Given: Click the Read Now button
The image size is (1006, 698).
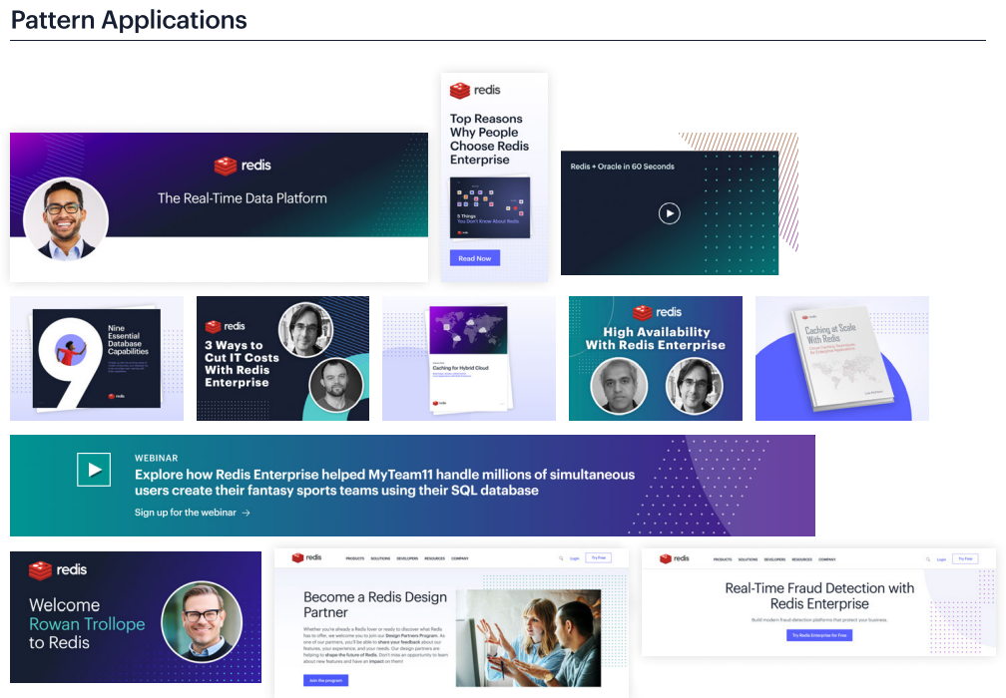Looking at the screenshot, I should pos(475,258).
